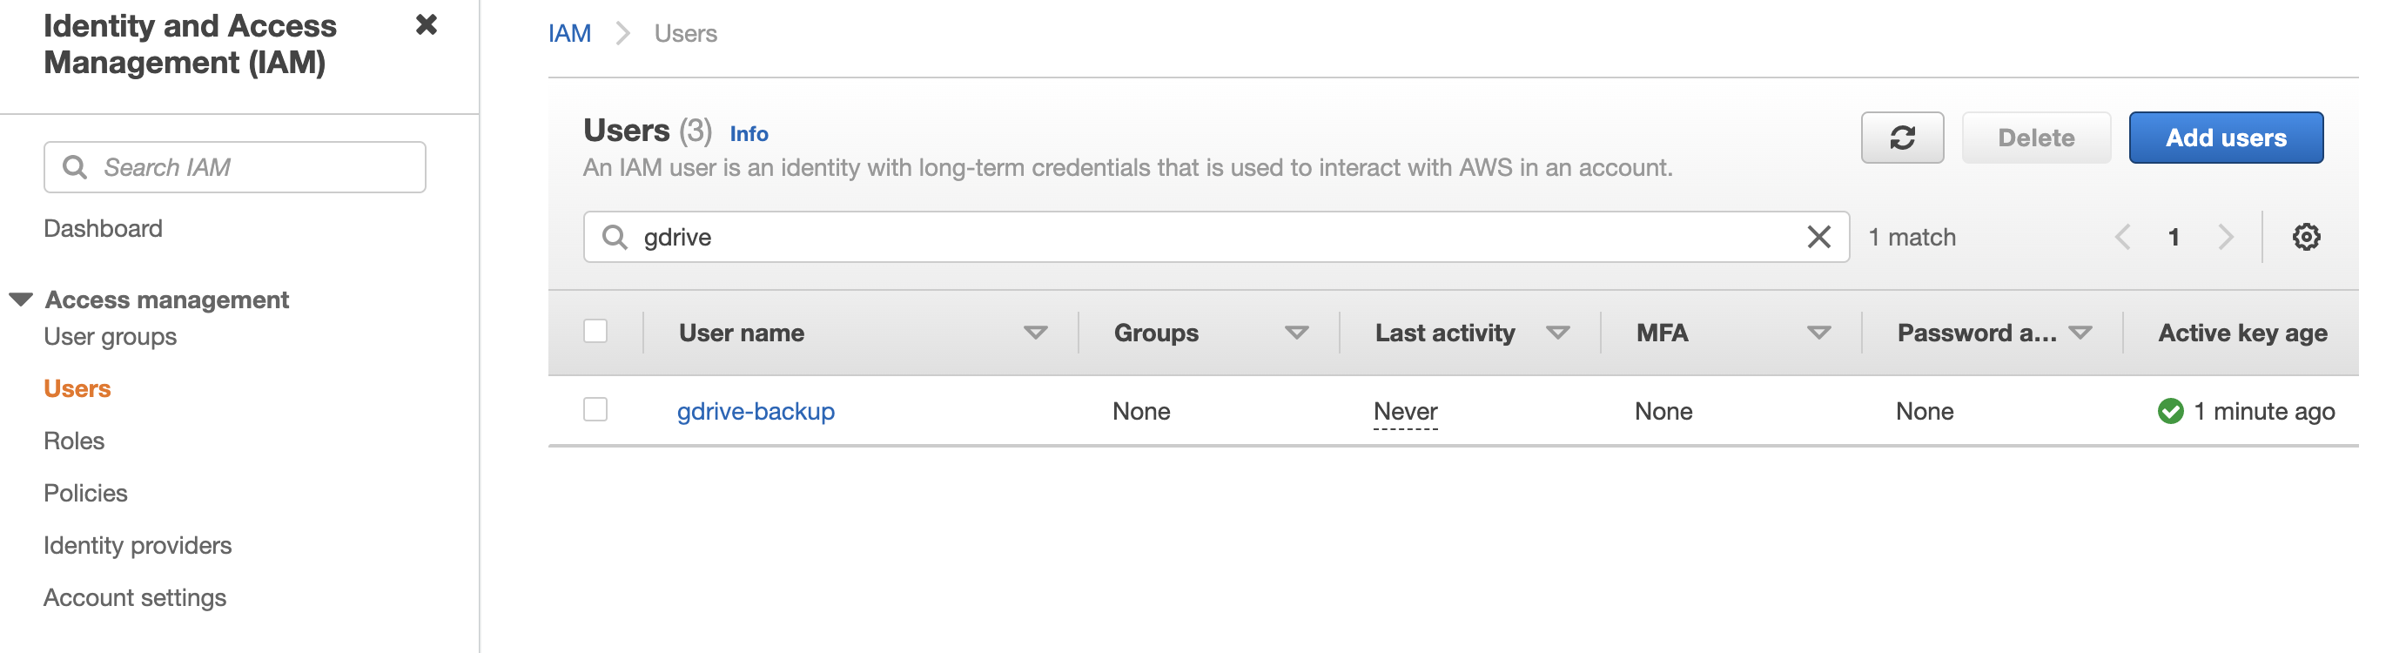
Task: Open table preferences gear icon
Action: click(x=2305, y=238)
